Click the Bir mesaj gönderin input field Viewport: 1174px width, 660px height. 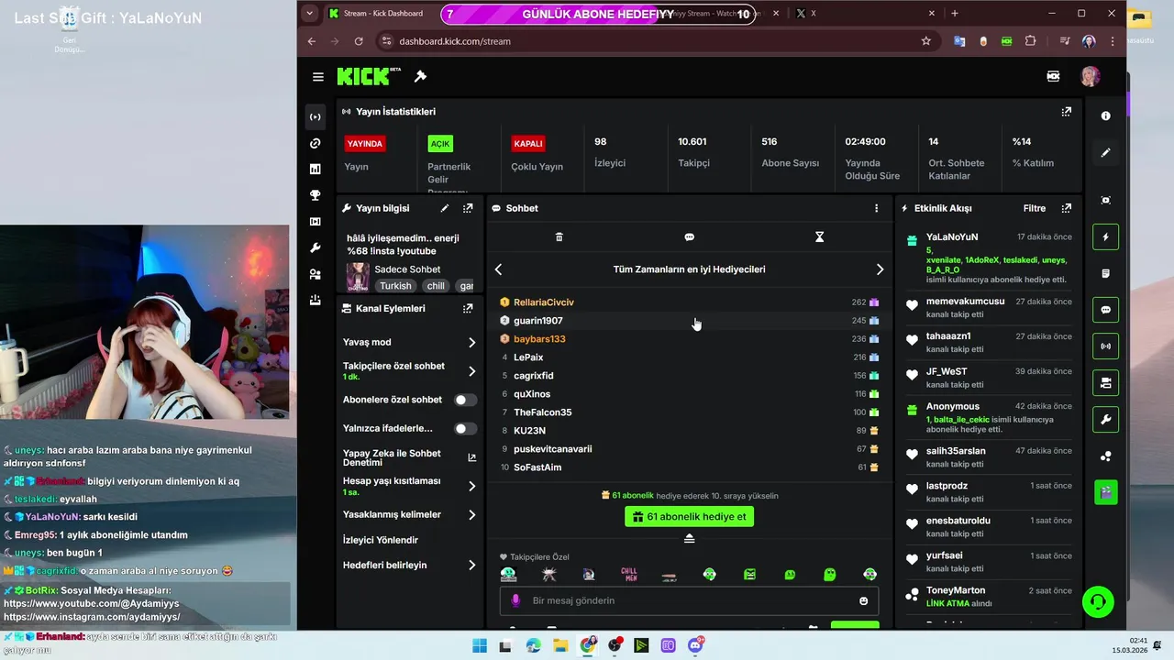689,600
